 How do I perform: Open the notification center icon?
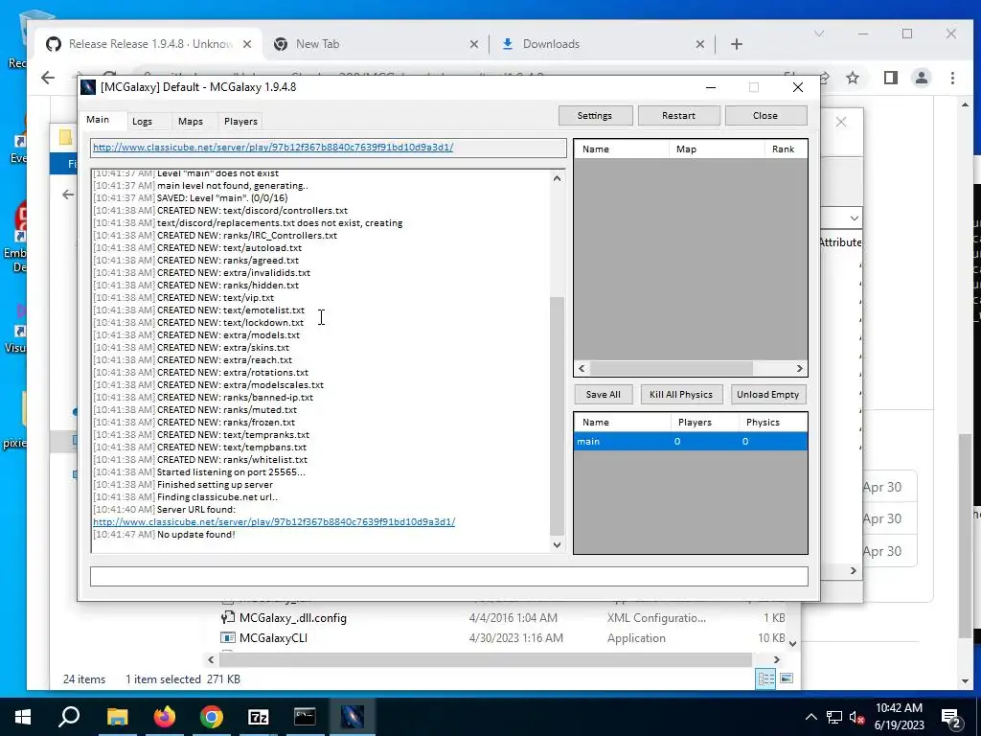point(951,717)
